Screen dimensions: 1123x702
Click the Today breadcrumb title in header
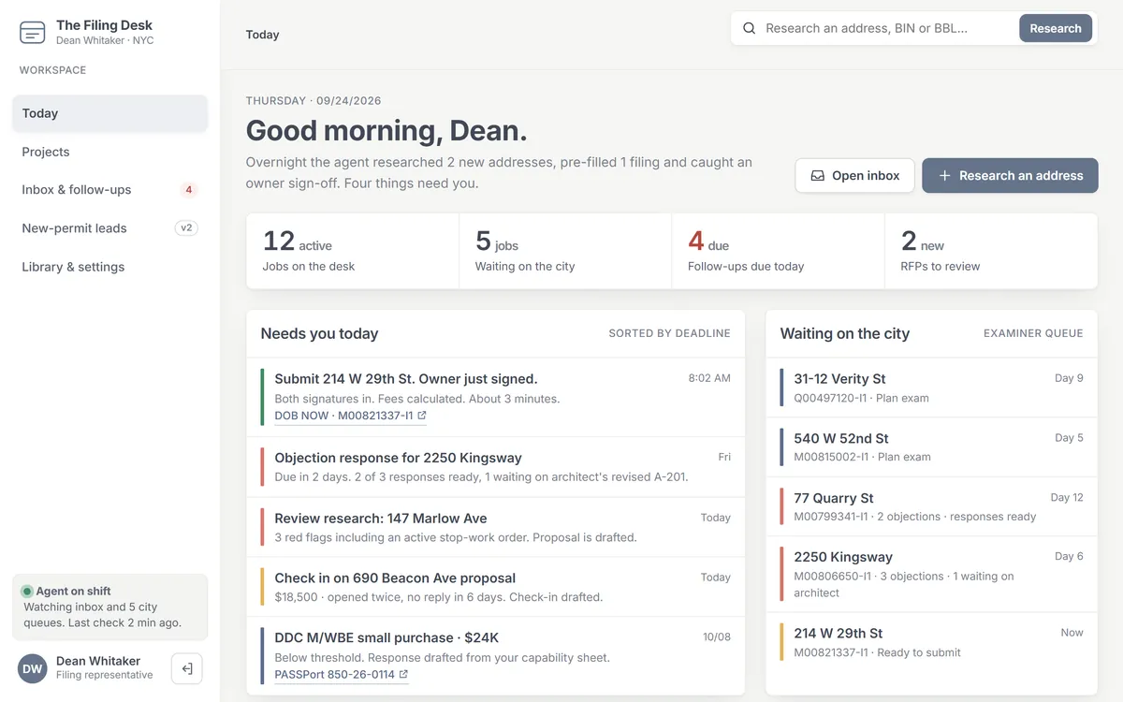(x=262, y=35)
